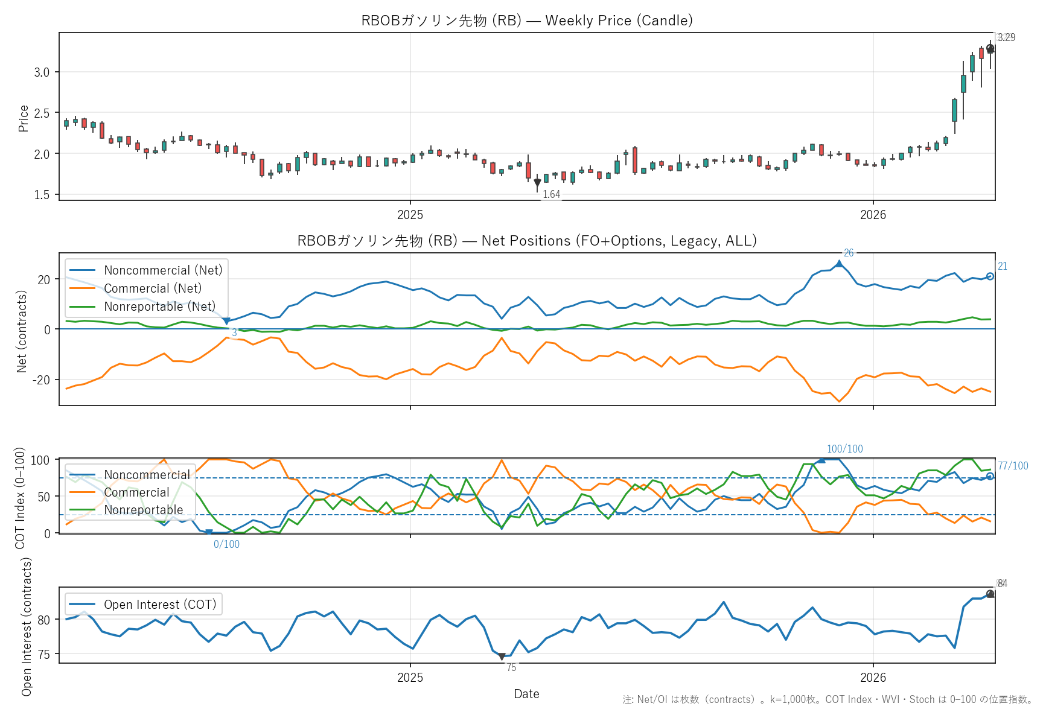The image size is (1043, 712).
Task: Click the Open Interest (COT) legend label
Action: click(160, 605)
